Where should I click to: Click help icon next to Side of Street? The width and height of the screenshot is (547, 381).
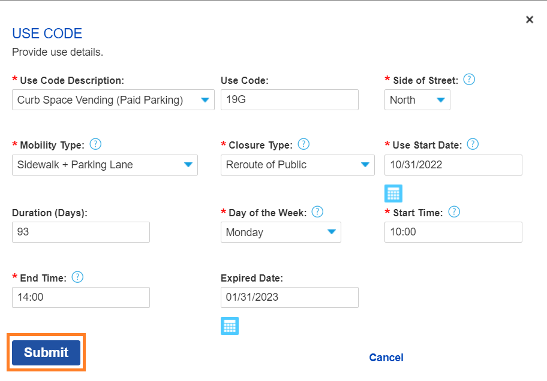pos(470,80)
